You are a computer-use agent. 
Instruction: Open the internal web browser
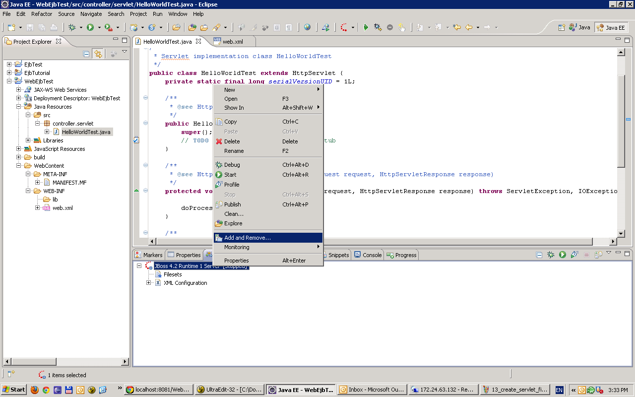[308, 27]
